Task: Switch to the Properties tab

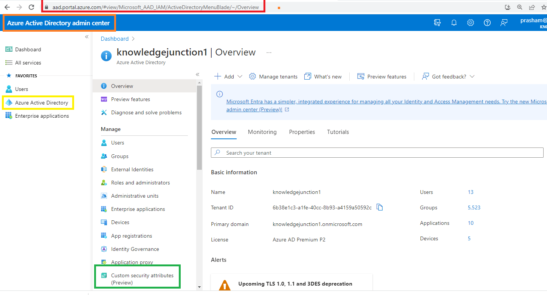Action: click(302, 132)
